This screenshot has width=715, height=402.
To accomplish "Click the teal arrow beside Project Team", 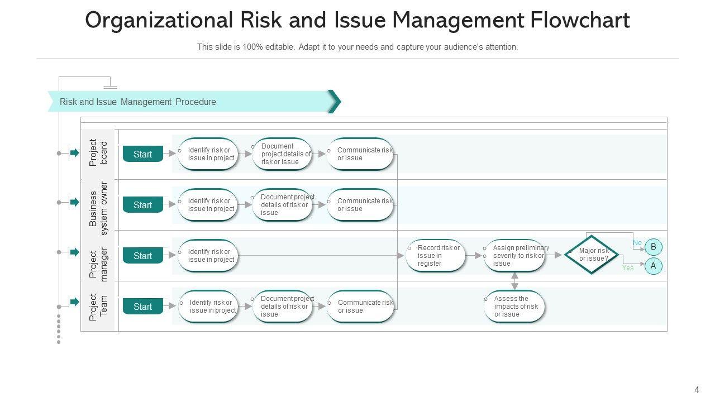I will point(74,301).
